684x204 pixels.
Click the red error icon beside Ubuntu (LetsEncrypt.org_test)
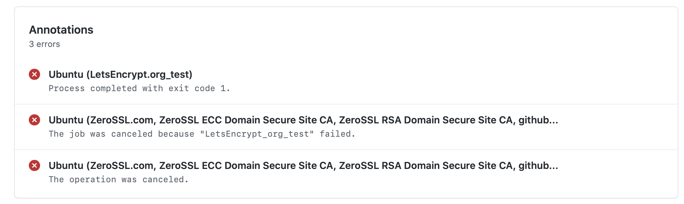click(x=34, y=74)
